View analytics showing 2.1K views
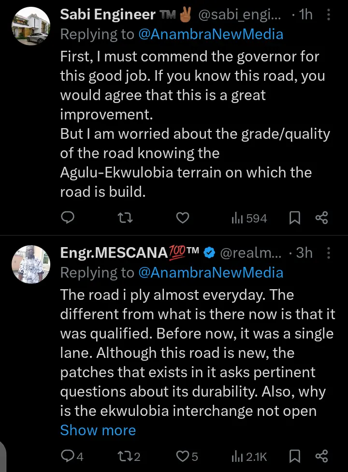 pos(249,456)
